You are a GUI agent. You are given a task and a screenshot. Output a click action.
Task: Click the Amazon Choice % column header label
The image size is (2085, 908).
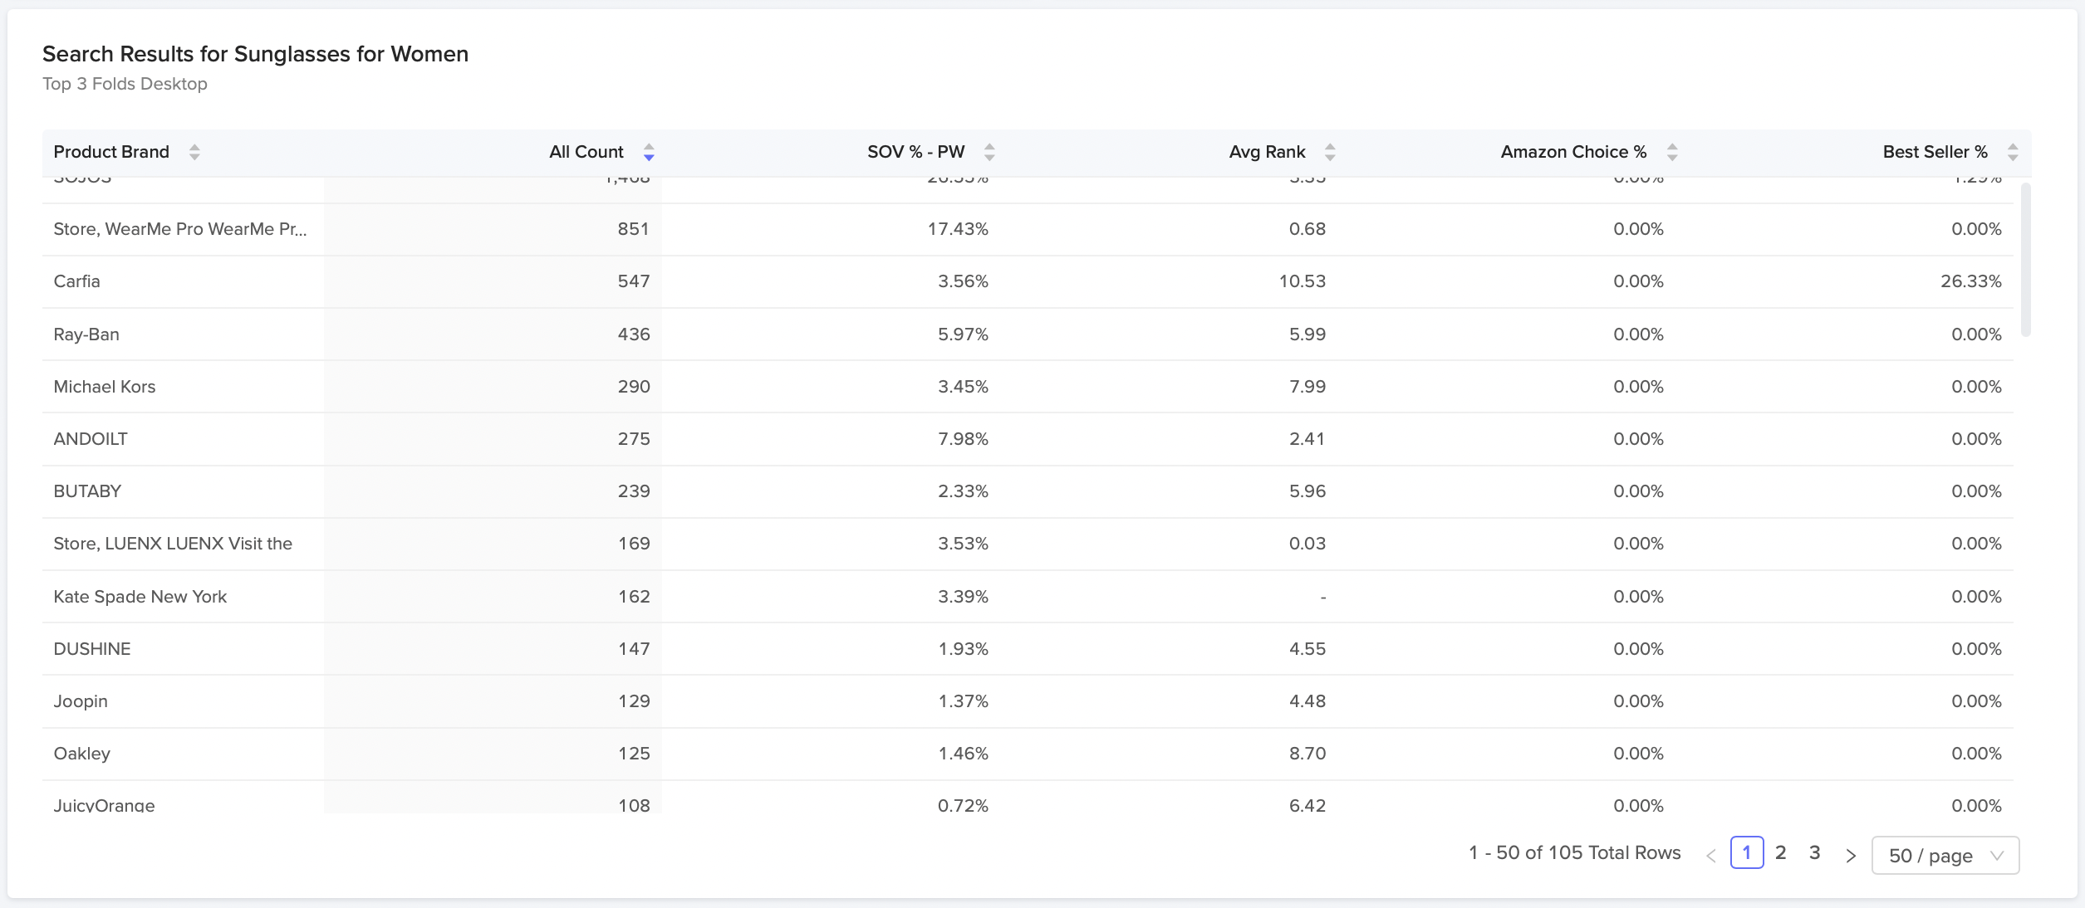pyautogui.click(x=1573, y=152)
